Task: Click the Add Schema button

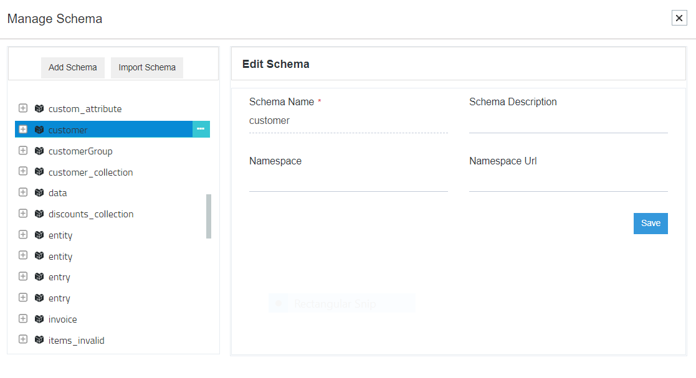Action: coord(72,67)
